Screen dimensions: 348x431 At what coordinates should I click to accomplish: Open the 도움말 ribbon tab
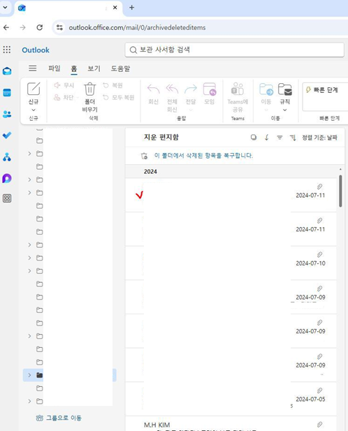(x=120, y=68)
